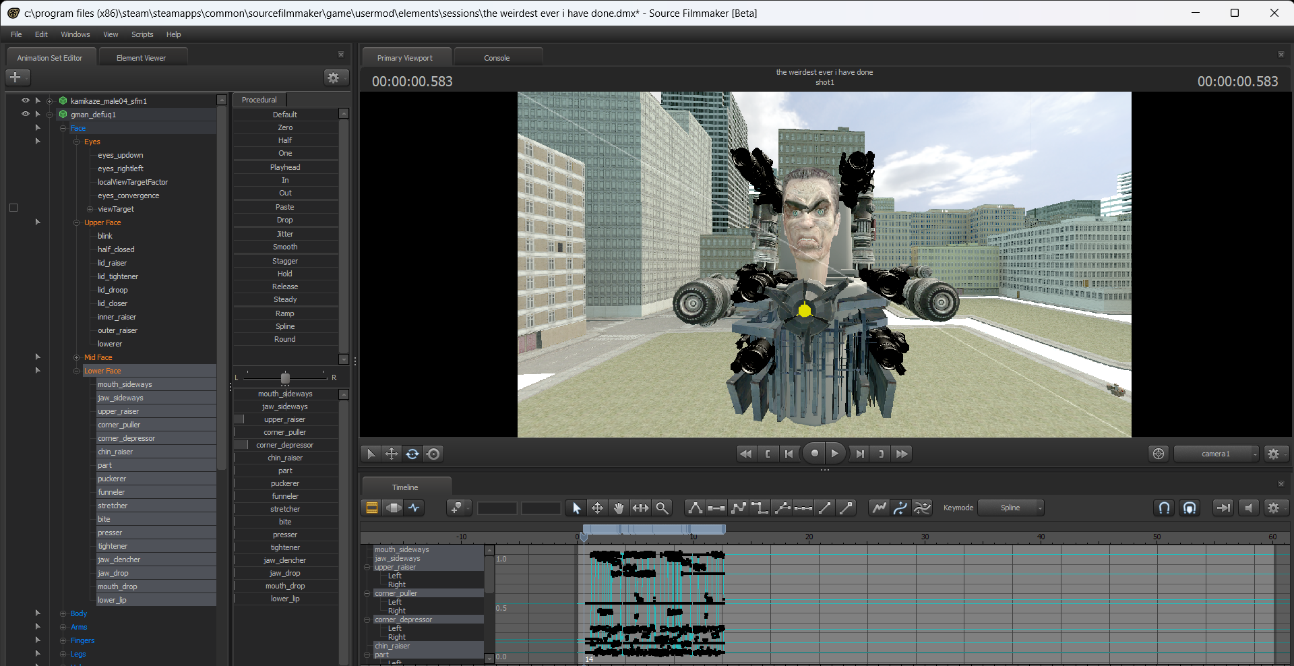Step to the previous frame

pos(789,454)
